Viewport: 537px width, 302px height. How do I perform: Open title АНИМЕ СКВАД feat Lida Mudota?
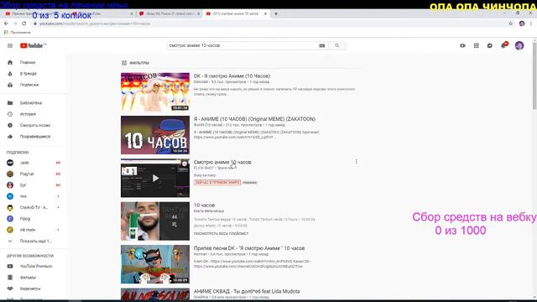coord(247,291)
